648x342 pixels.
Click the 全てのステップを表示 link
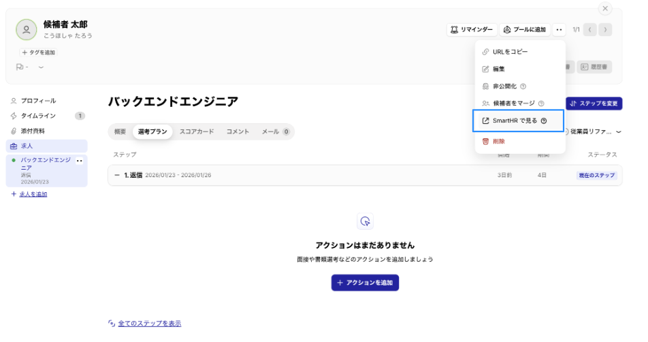coord(149,323)
